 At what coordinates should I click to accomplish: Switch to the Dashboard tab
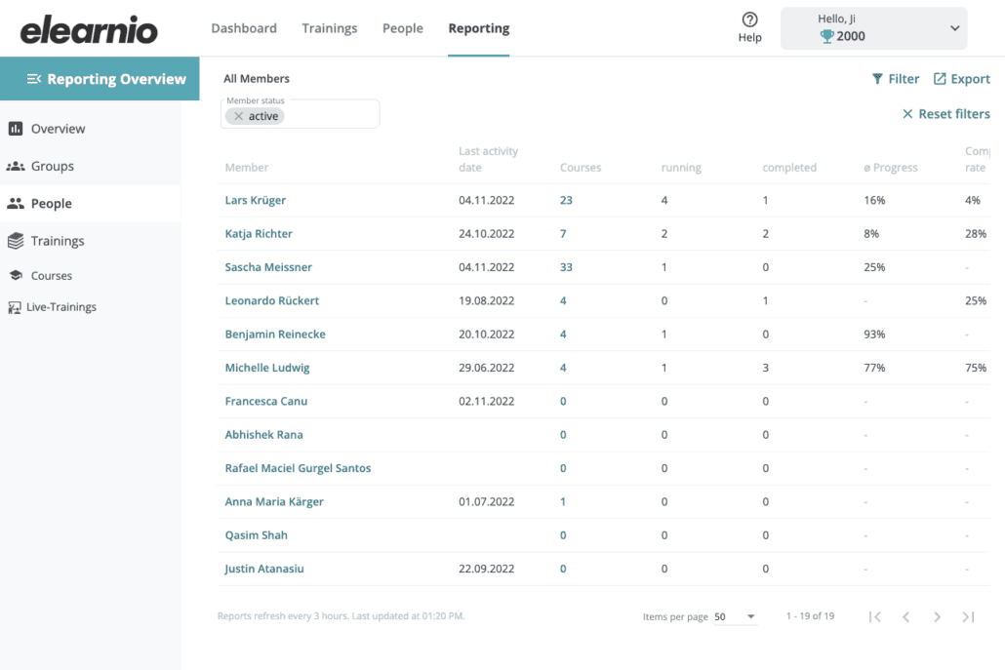[244, 28]
